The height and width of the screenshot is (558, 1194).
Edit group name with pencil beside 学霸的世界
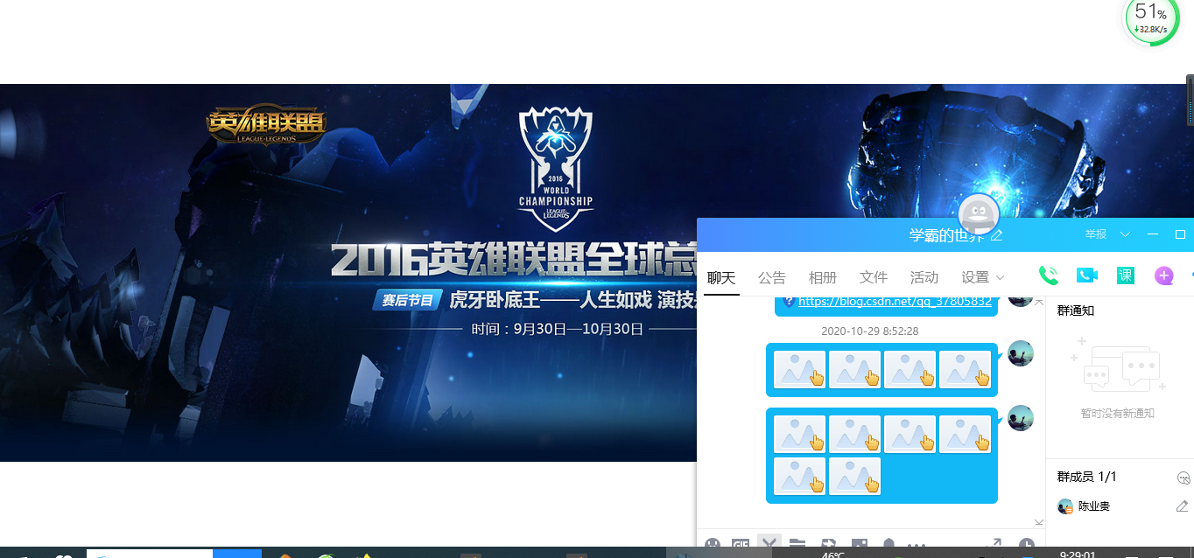996,235
